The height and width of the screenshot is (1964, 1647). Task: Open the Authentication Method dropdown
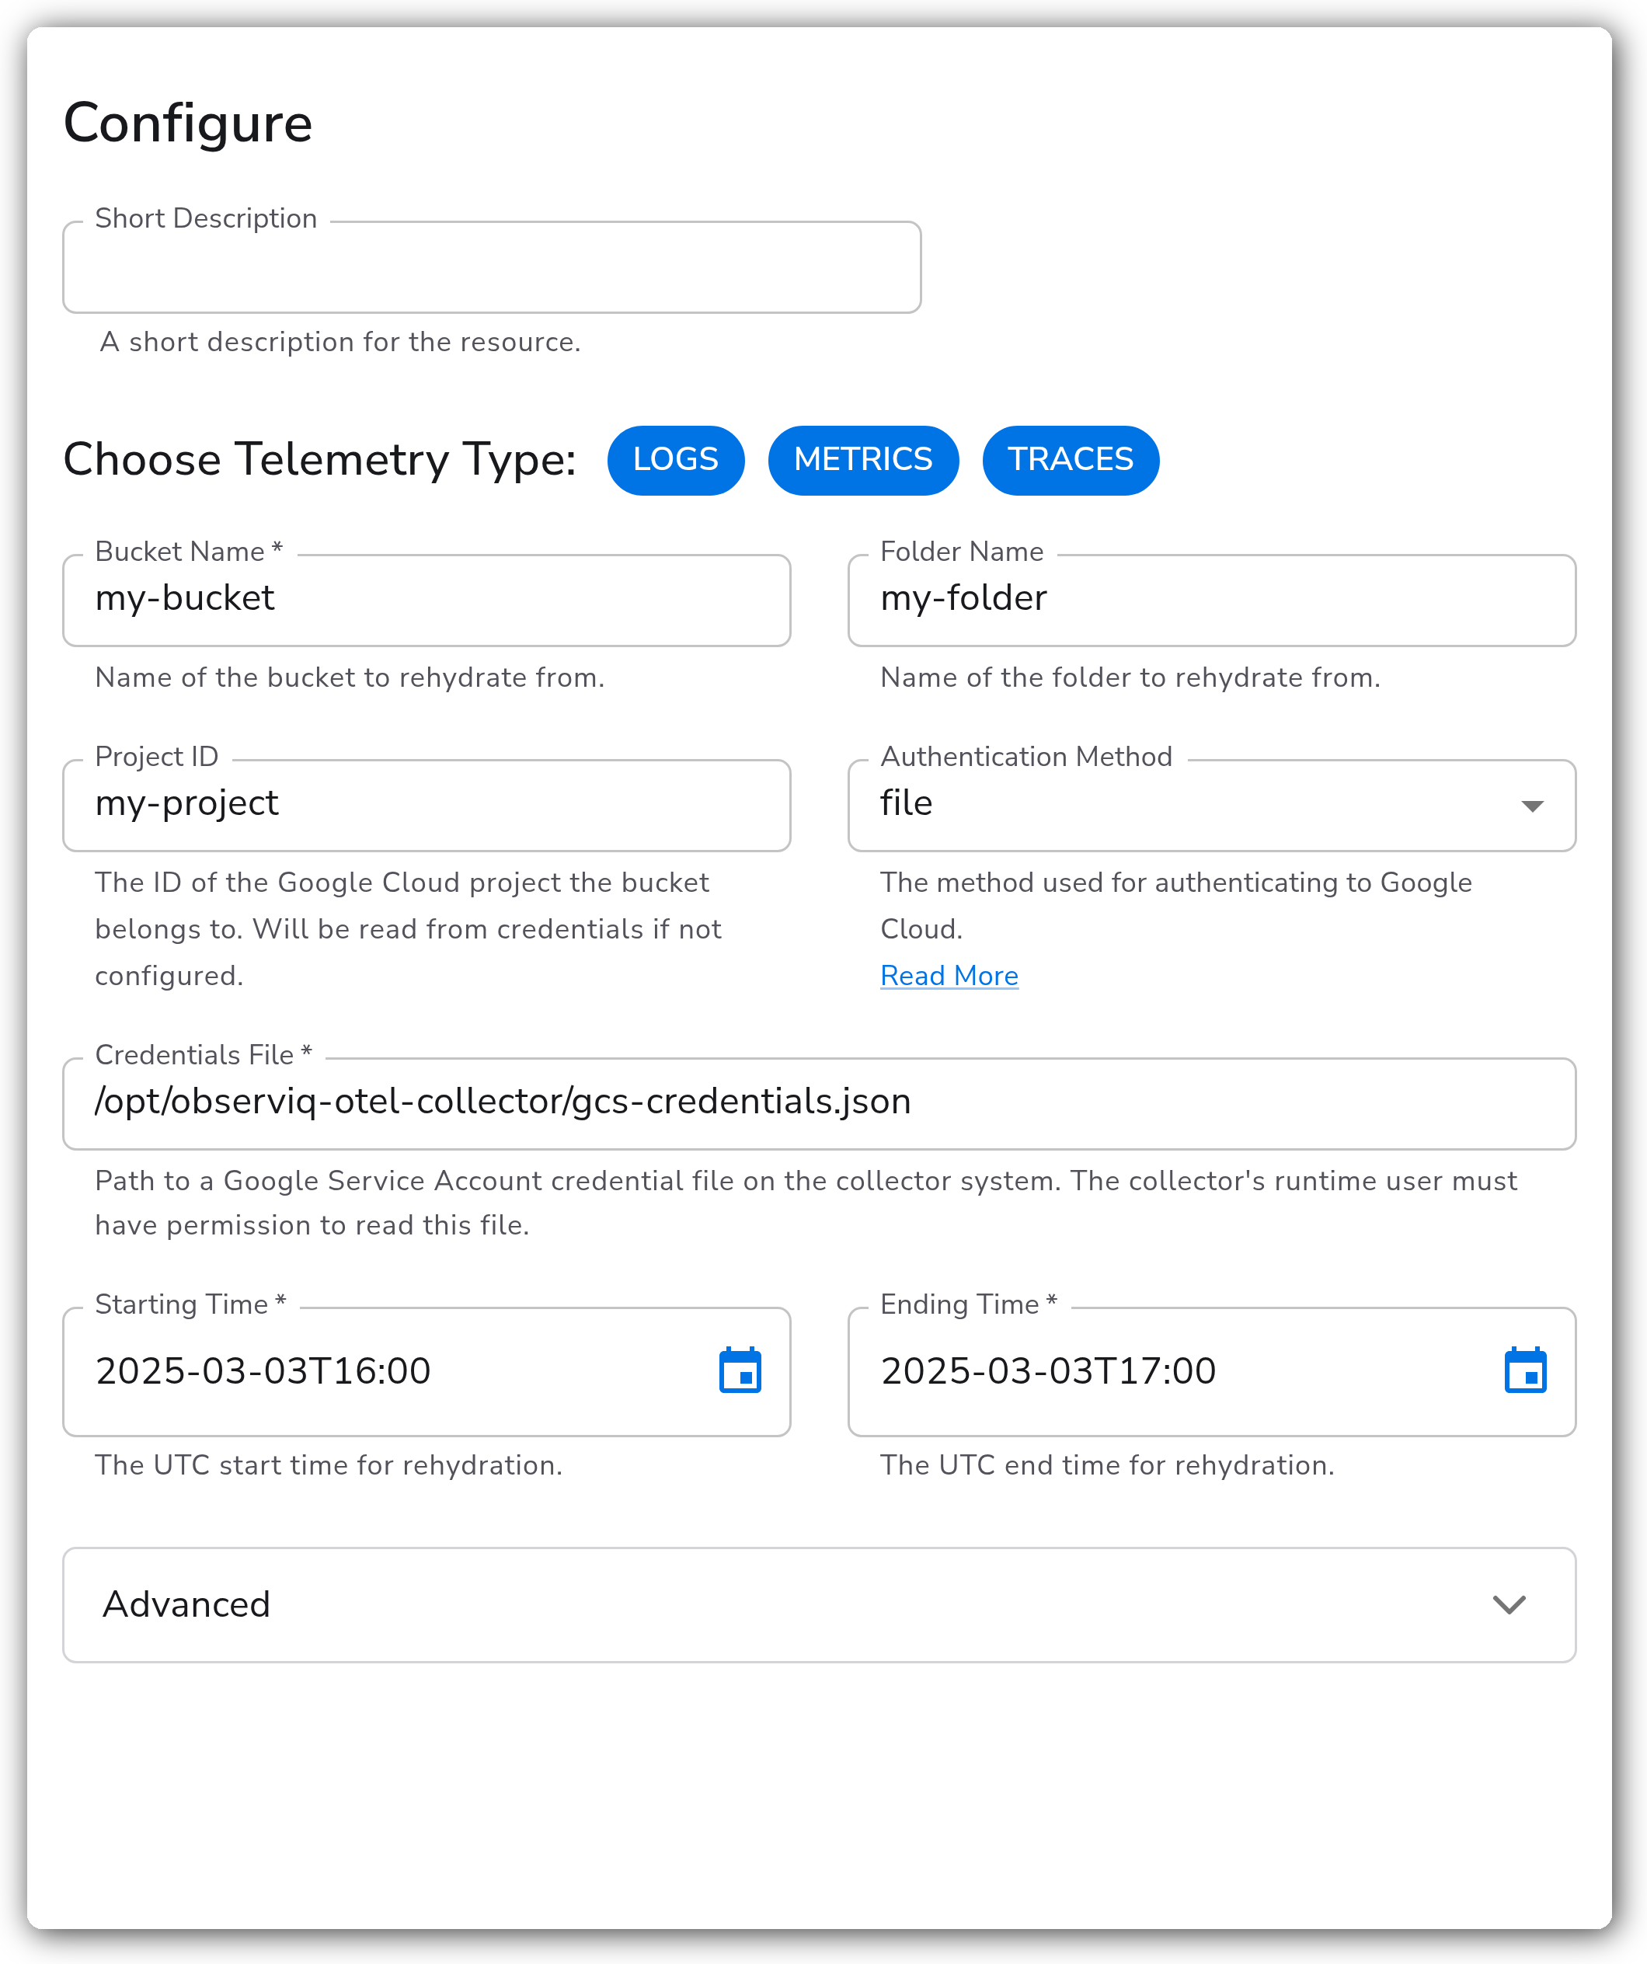1211,805
